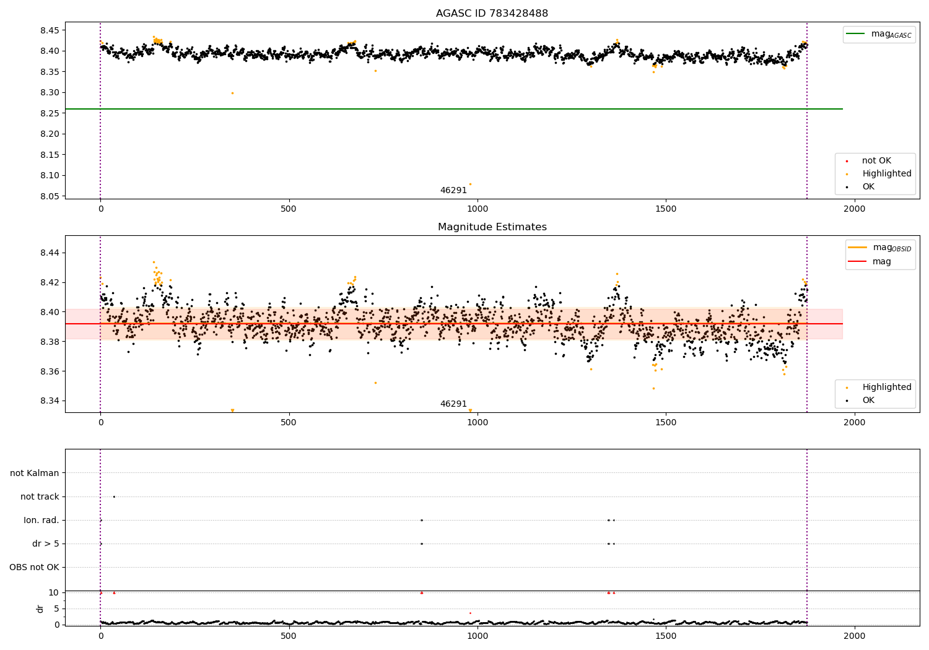Screen dimensions: 929x650
Task: Click the 8.05 y-axis tick label
Action: [49, 196]
